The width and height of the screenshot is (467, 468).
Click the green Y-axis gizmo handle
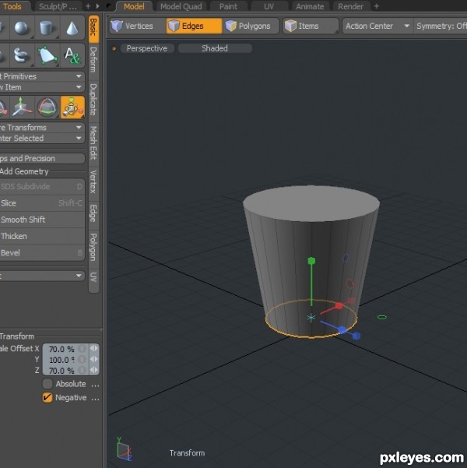(x=311, y=261)
